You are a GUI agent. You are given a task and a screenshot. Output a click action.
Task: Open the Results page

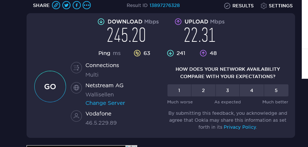coord(239,5)
